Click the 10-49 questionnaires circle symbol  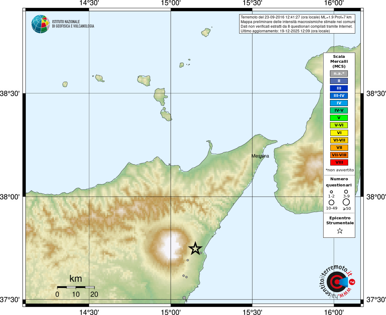pyautogui.click(x=332, y=202)
